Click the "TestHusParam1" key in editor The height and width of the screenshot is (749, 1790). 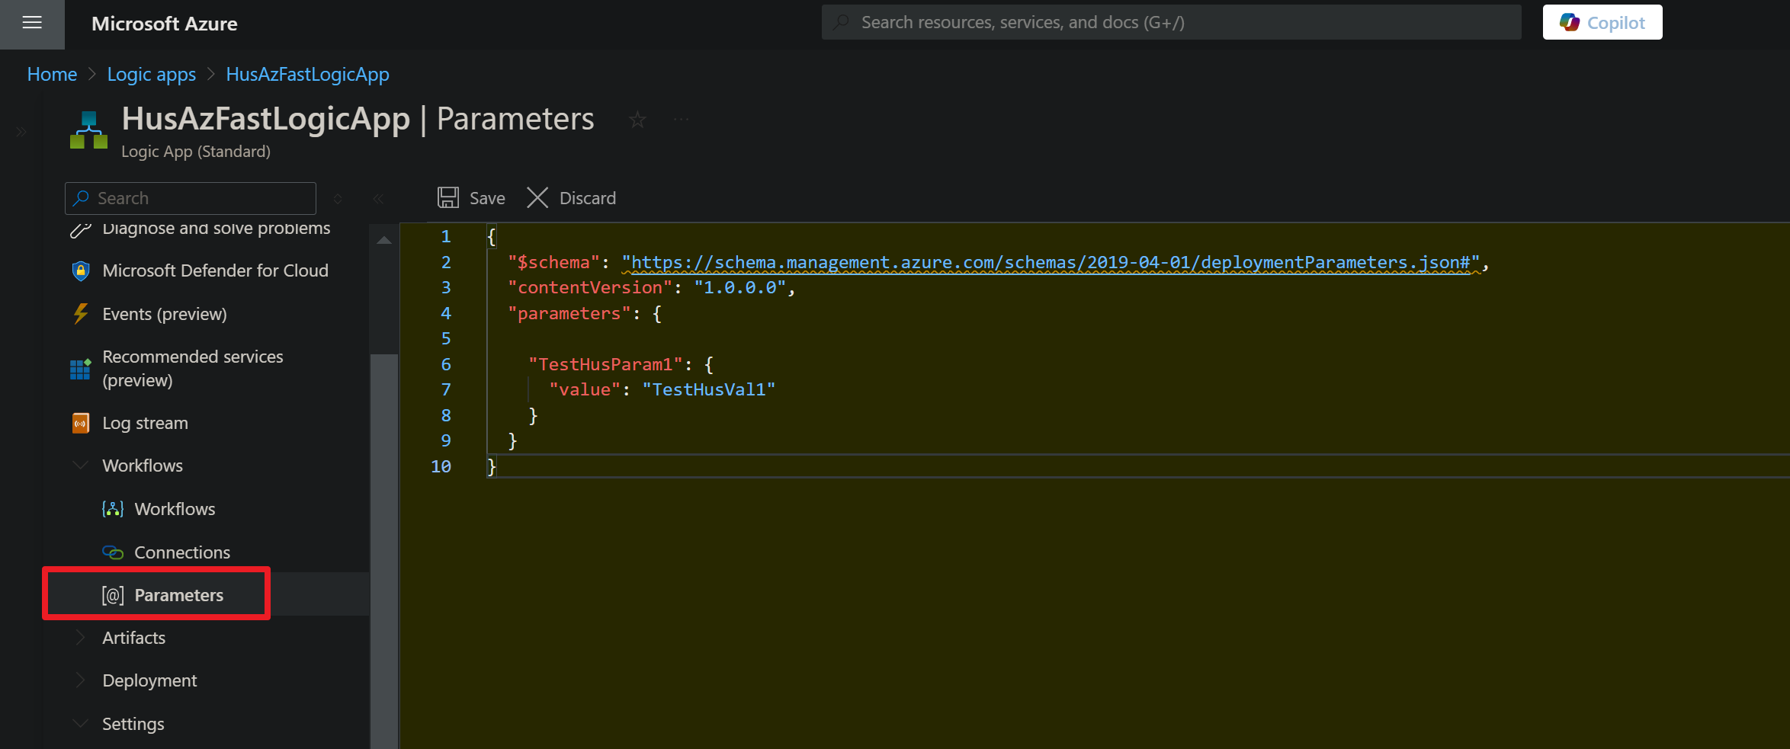coord(606,364)
